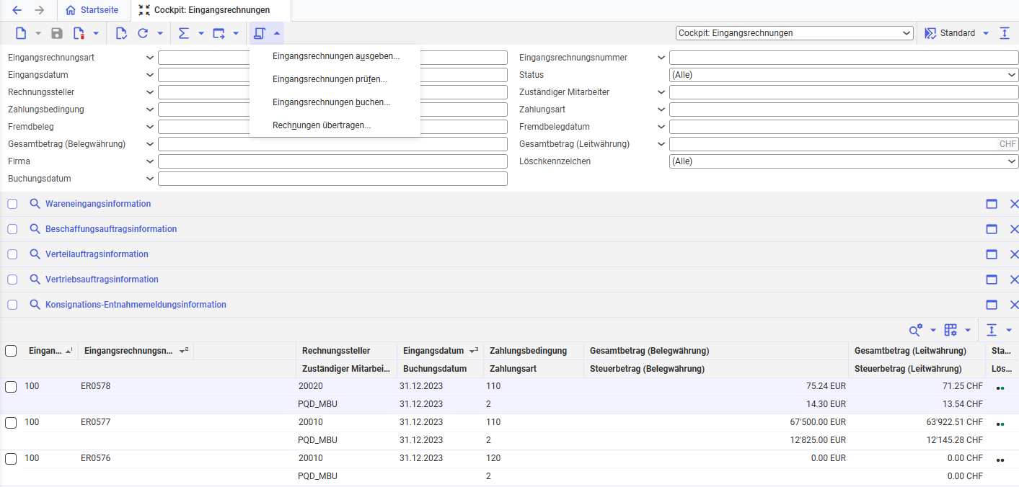Click the Standard view filter icon
1019x487 pixels.
[x=930, y=33]
